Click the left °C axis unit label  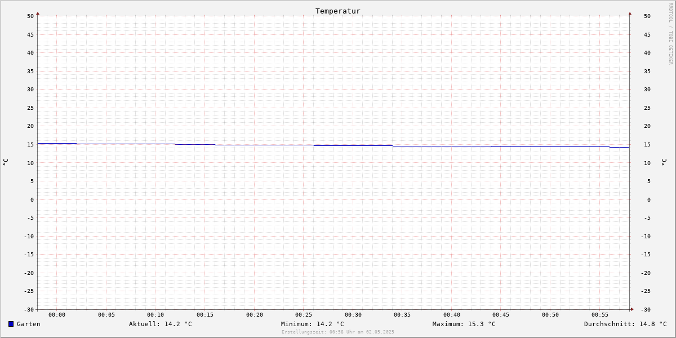pyautogui.click(x=6, y=162)
